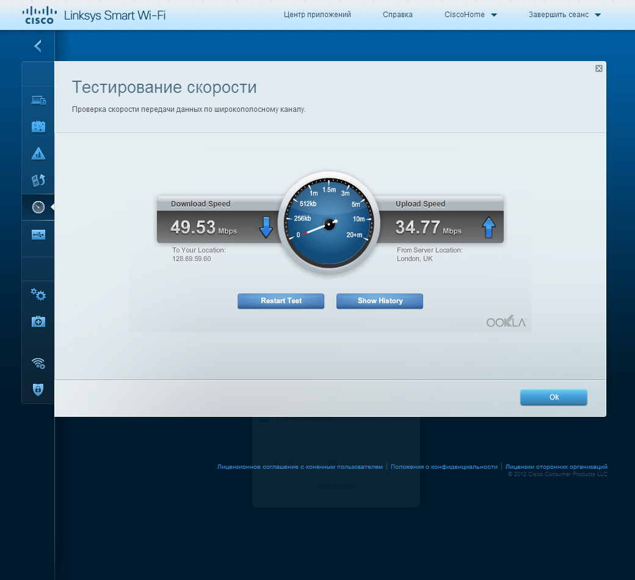Open Лицензионное соглашение с конечным пользователем link
The height and width of the screenshot is (580, 635).
(300, 466)
